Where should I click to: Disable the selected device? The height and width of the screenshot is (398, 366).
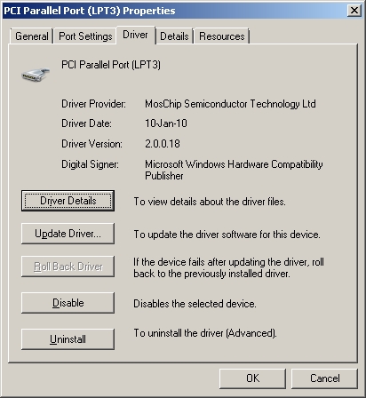(68, 303)
